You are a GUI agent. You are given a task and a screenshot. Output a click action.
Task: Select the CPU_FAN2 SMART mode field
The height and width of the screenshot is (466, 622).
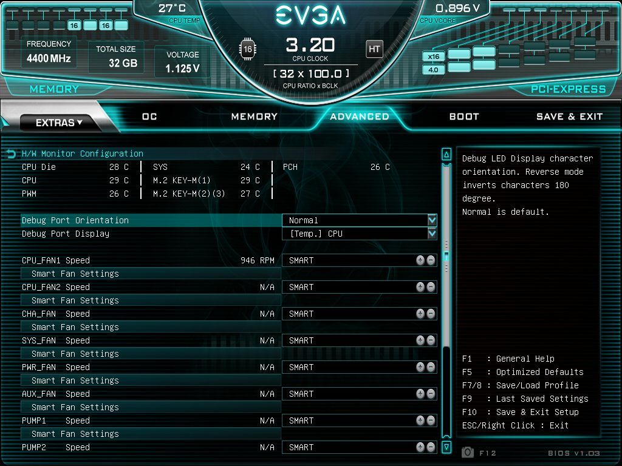(x=360, y=287)
